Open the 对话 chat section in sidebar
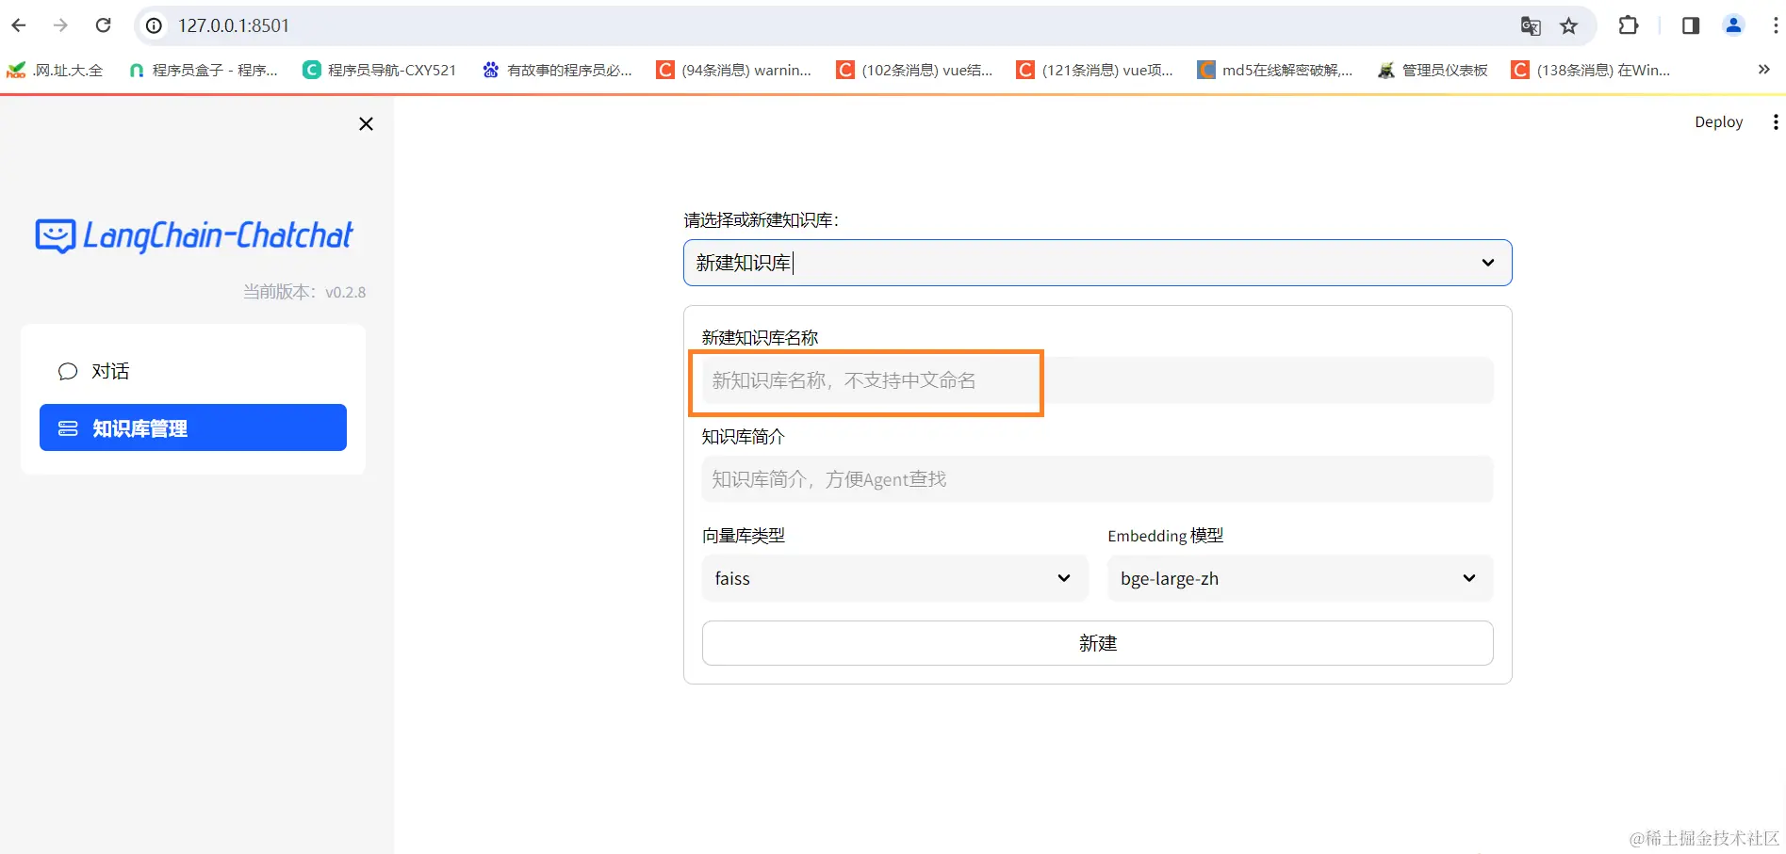The height and width of the screenshot is (854, 1786). pyautogui.click(x=109, y=370)
